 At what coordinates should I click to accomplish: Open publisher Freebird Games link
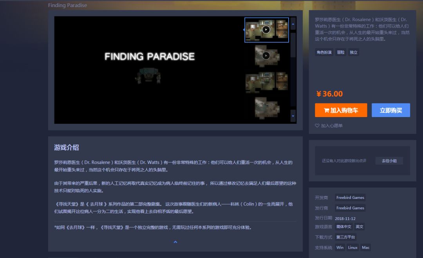click(x=350, y=208)
